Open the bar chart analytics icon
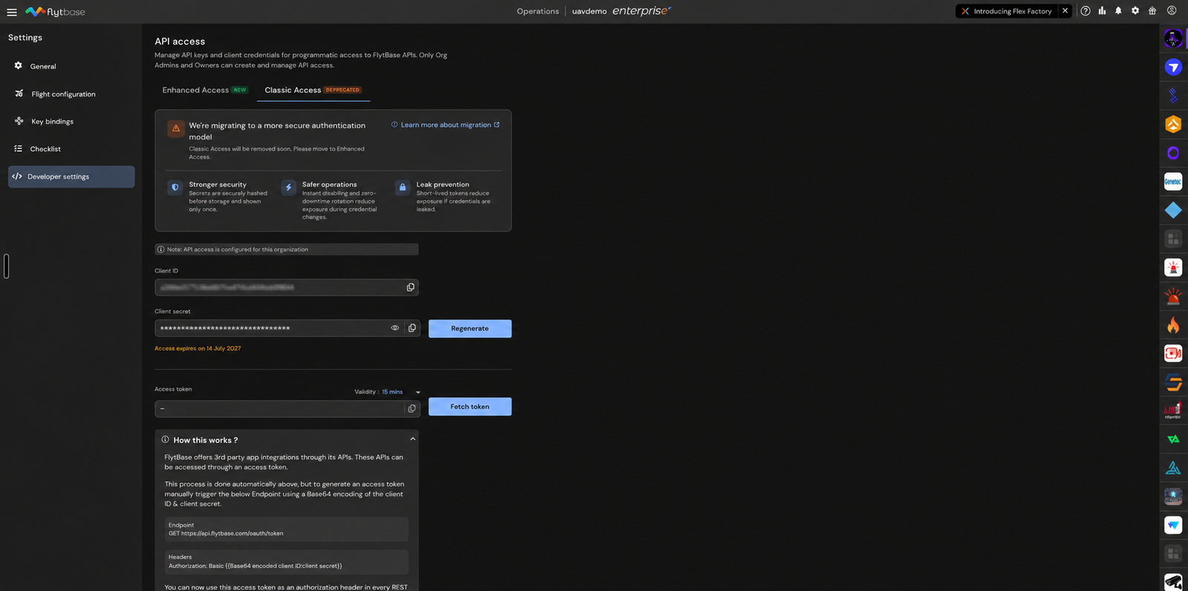The height and width of the screenshot is (591, 1188). point(1102,11)
